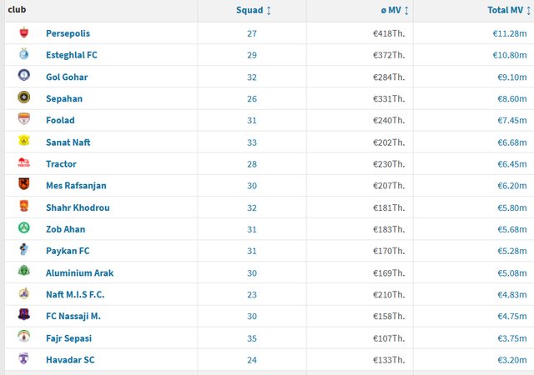Click the Foolad club crest icon

[x=23, y=120]
